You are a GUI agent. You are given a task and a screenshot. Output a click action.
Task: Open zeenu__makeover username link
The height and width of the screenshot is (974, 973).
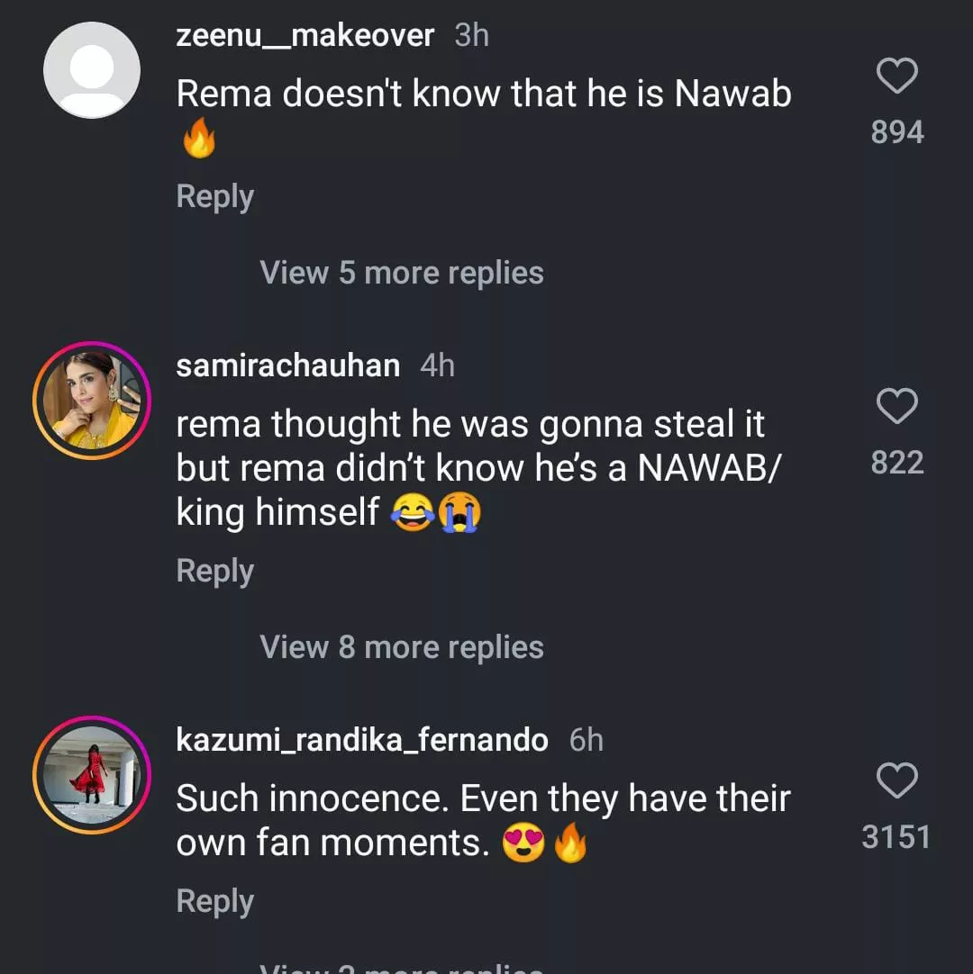(x=305, y=36)
